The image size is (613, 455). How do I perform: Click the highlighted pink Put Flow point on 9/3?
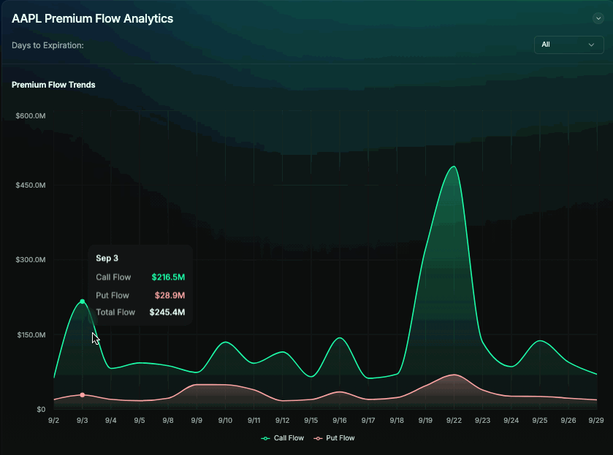(83, 395)
